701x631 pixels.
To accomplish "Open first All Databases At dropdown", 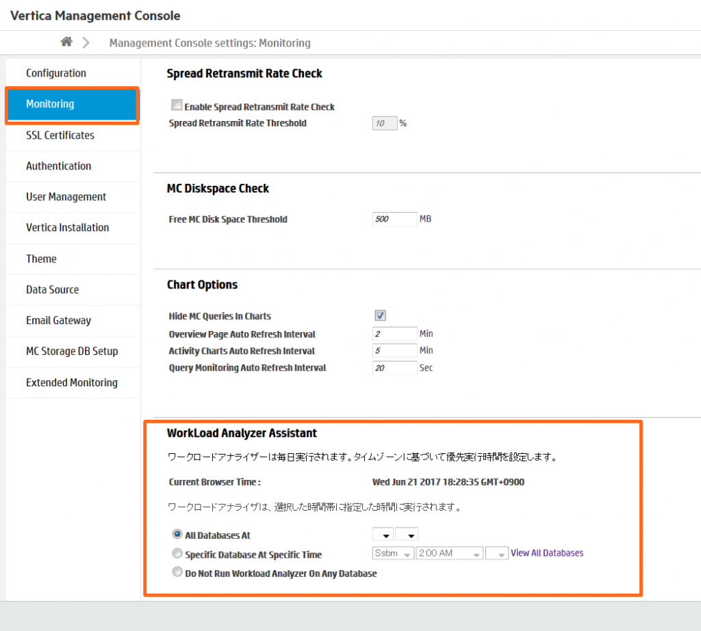I will [x=383, y=535].
